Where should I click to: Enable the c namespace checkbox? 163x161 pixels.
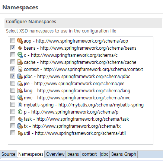point(13,55)
